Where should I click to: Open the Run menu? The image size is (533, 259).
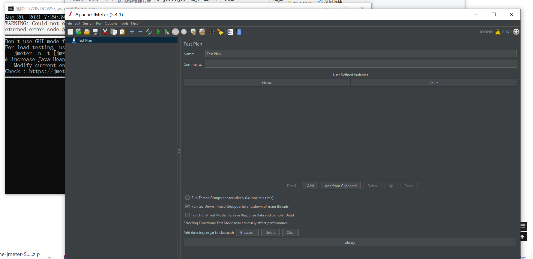pos(99,23)
